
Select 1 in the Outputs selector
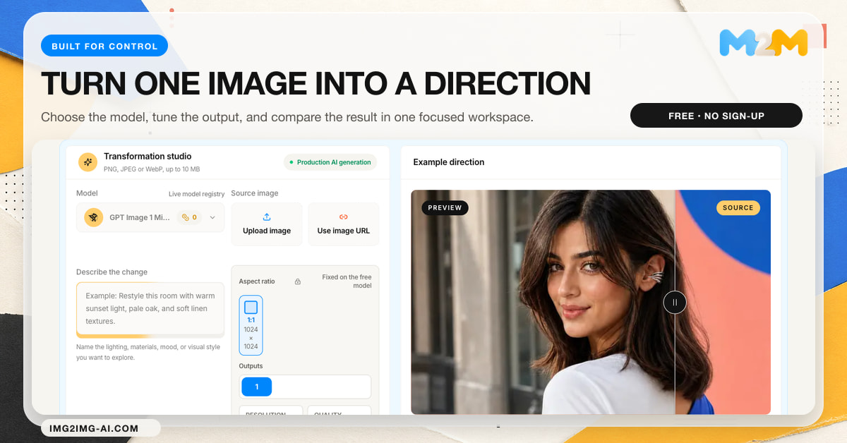256,387
